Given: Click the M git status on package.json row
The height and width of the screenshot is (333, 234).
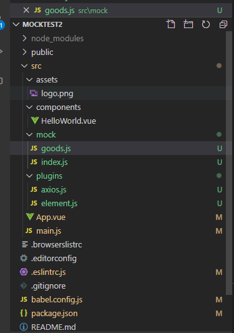Looking at the screenshot, I should 219,313.
